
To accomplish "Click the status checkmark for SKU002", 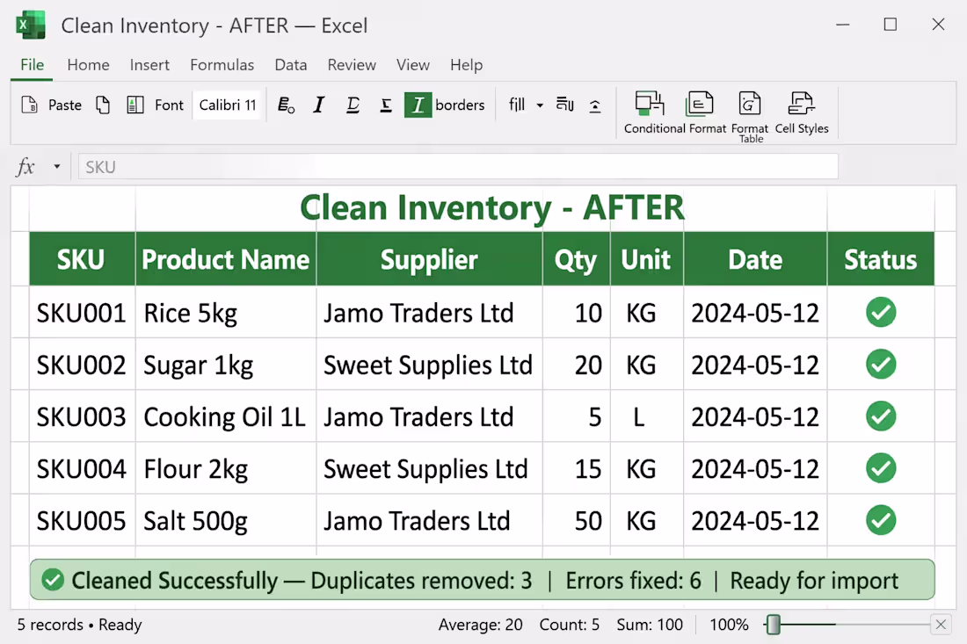I will click(881, 364).
